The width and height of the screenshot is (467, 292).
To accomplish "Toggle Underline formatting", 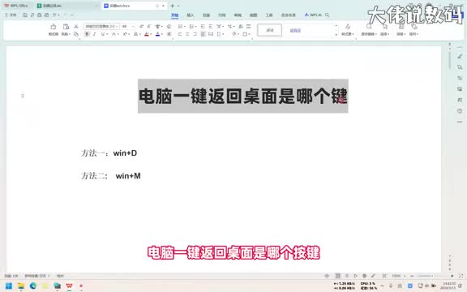I will point(103,34).
